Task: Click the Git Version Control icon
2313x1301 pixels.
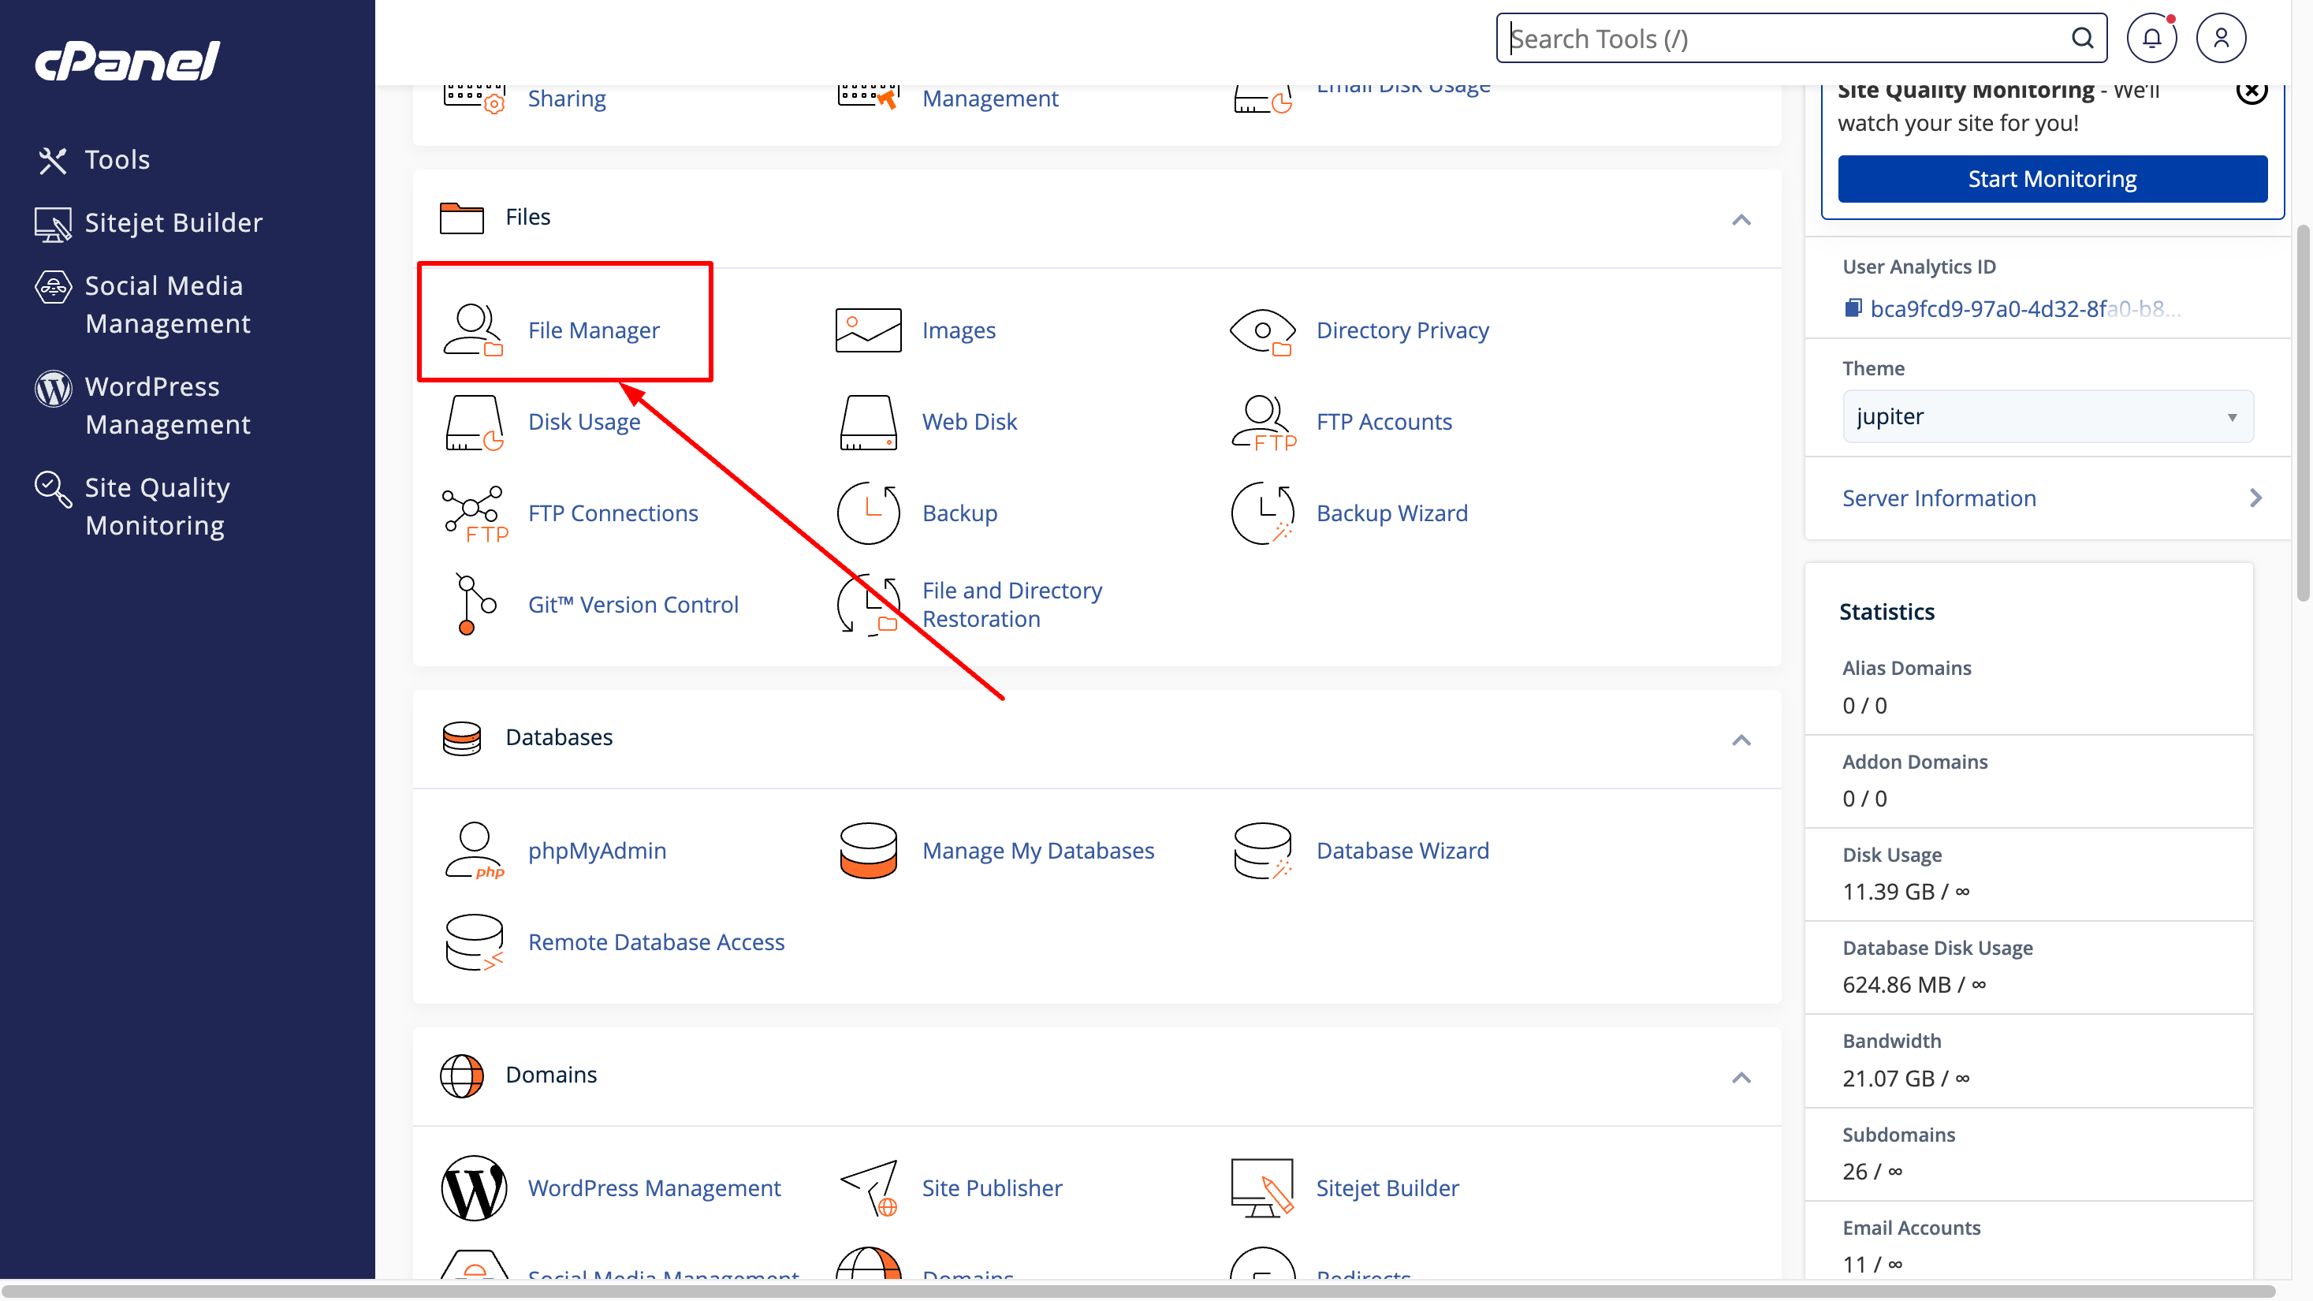Action: pyautogui.click(x=475, y=604)
